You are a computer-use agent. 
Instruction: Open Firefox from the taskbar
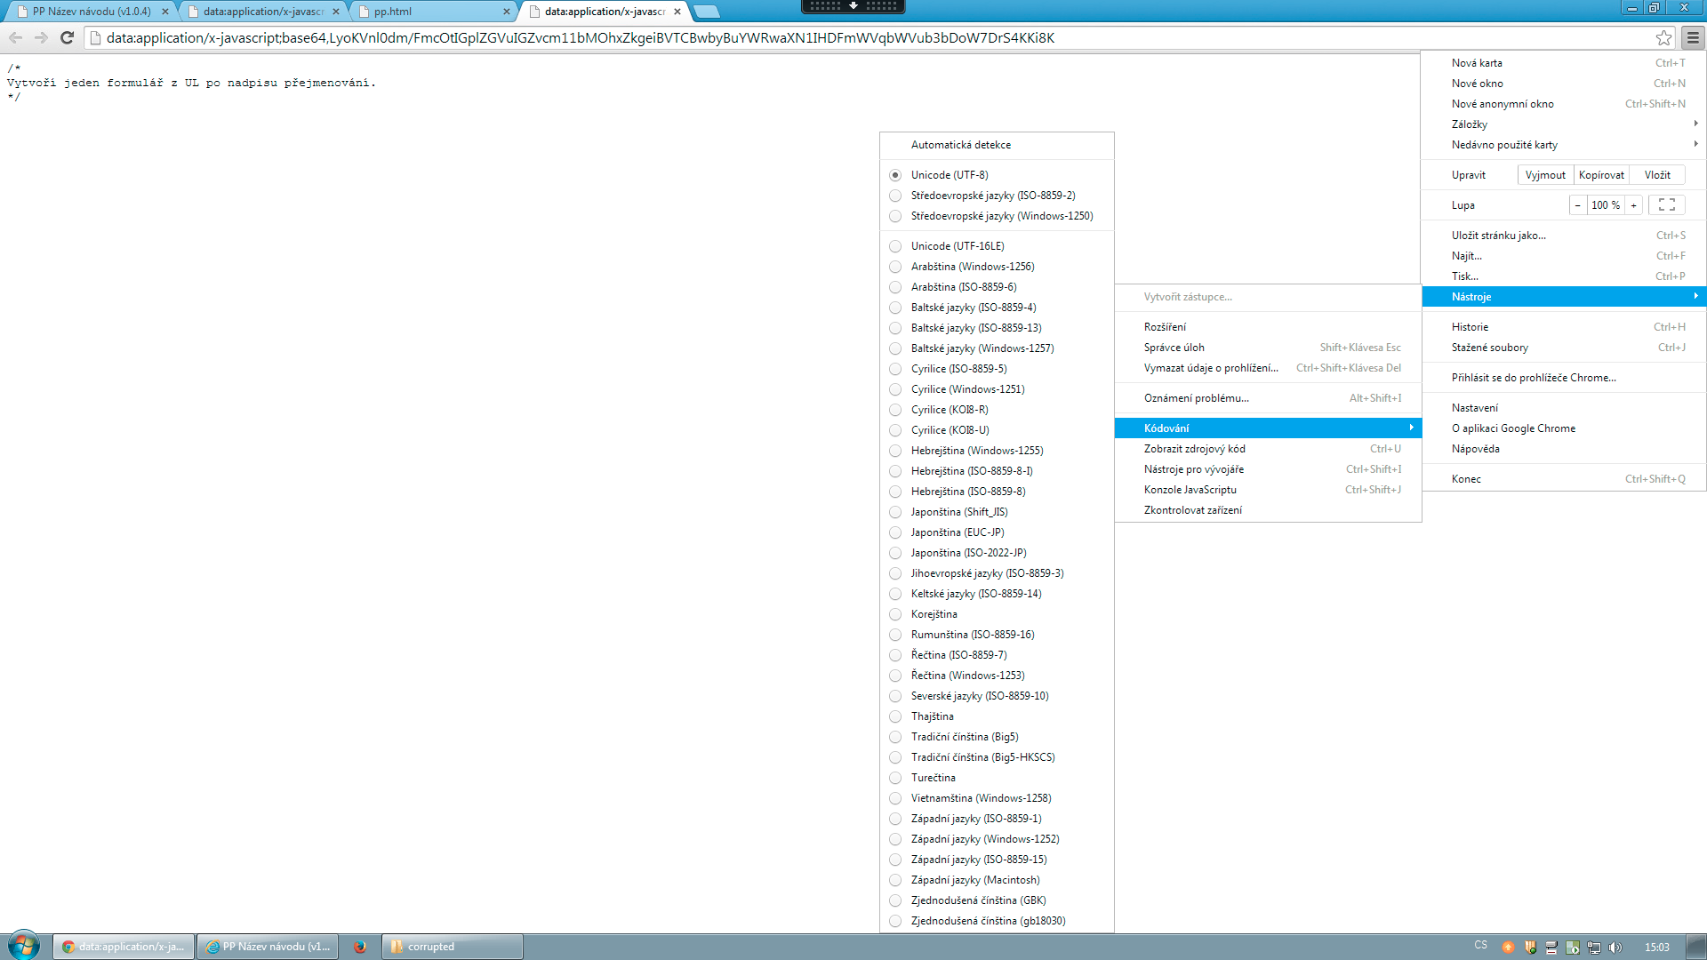tap(360, 946)
